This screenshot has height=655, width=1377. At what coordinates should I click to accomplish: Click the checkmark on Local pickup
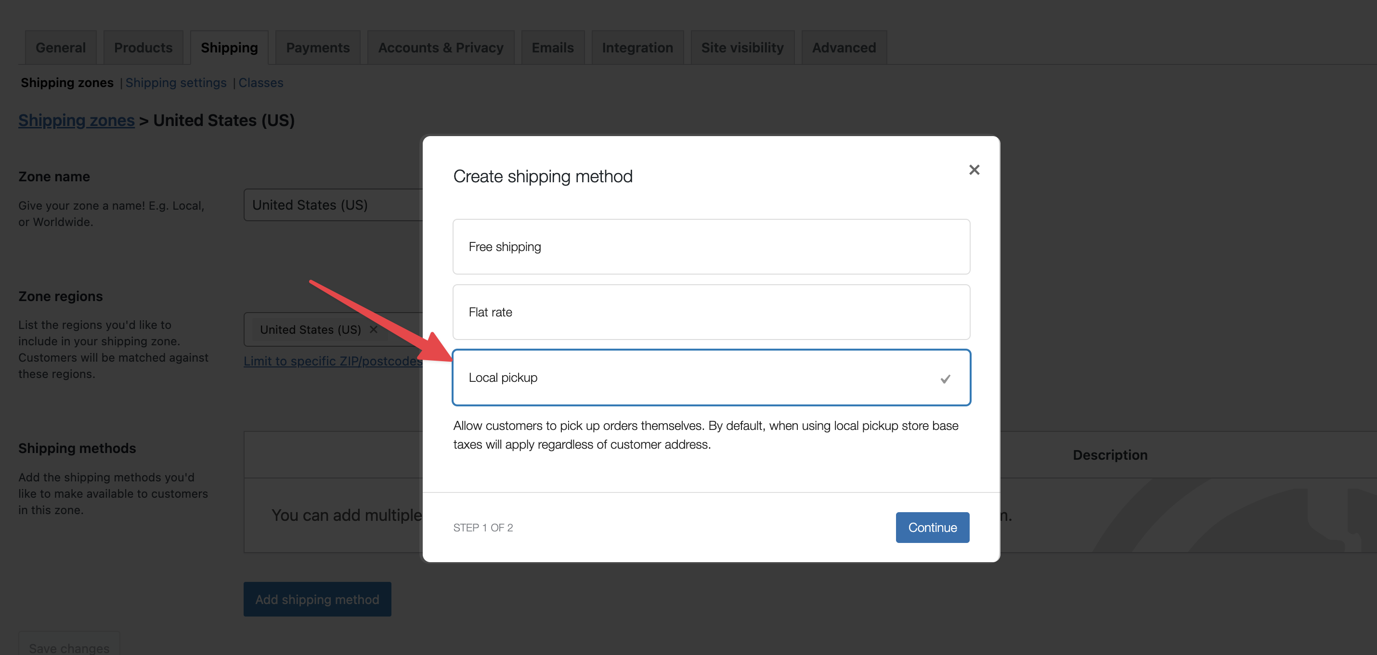[x=946, y=378]
